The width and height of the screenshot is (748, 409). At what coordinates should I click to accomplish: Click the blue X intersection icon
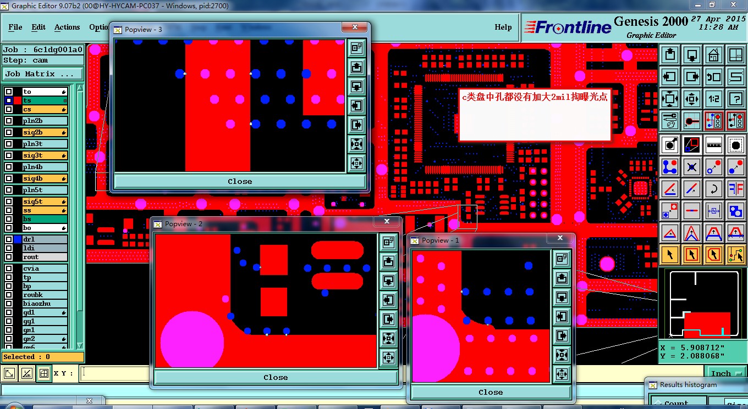[692, 167]
